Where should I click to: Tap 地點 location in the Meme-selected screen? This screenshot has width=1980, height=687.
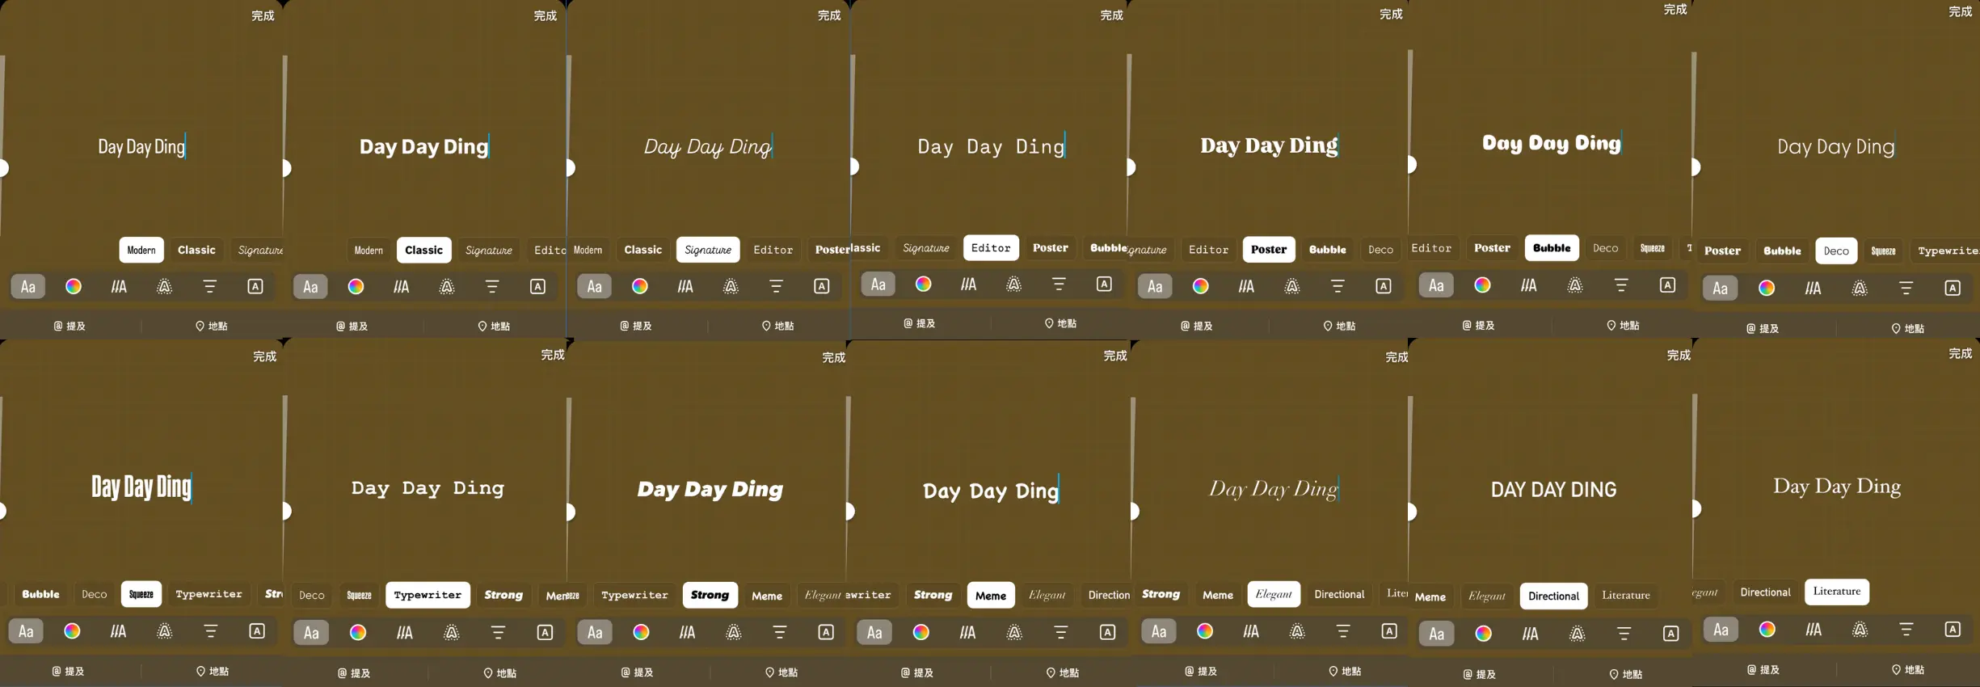[x=1063, y=672]
